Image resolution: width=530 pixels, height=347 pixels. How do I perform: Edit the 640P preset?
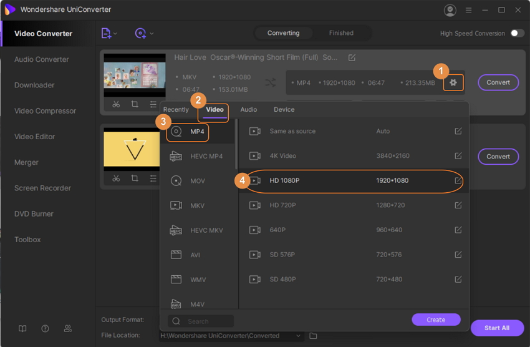click(x=458, y=230)
